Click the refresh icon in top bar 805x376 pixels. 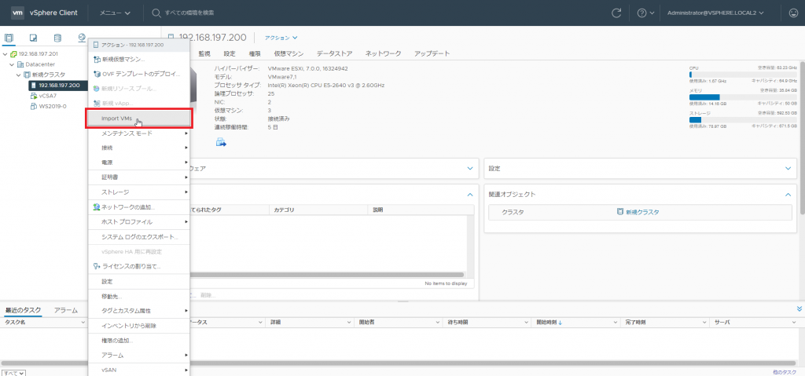(x=616, y=13)
